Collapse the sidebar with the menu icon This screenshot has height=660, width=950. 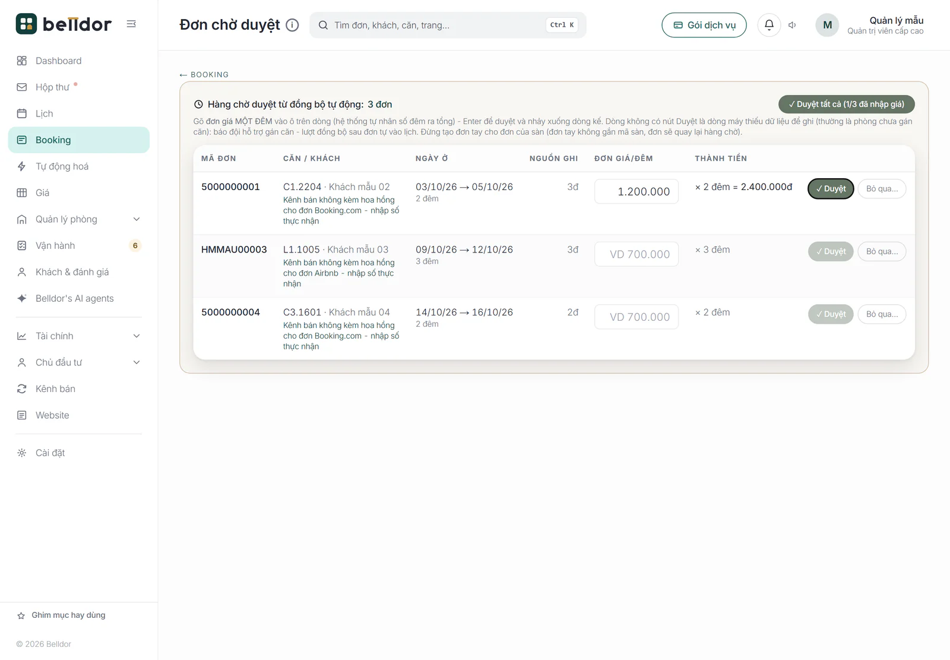coord(131,24)
